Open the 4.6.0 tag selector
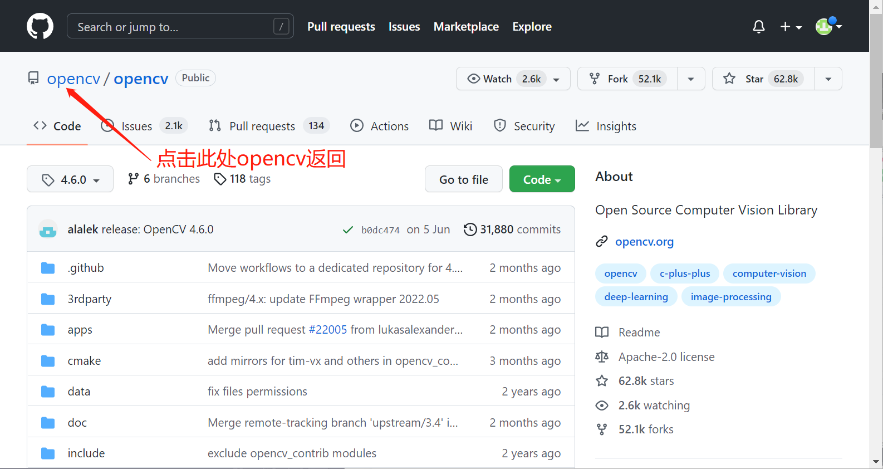This screenshot has width=883, height=469. (x=70, y=179)
